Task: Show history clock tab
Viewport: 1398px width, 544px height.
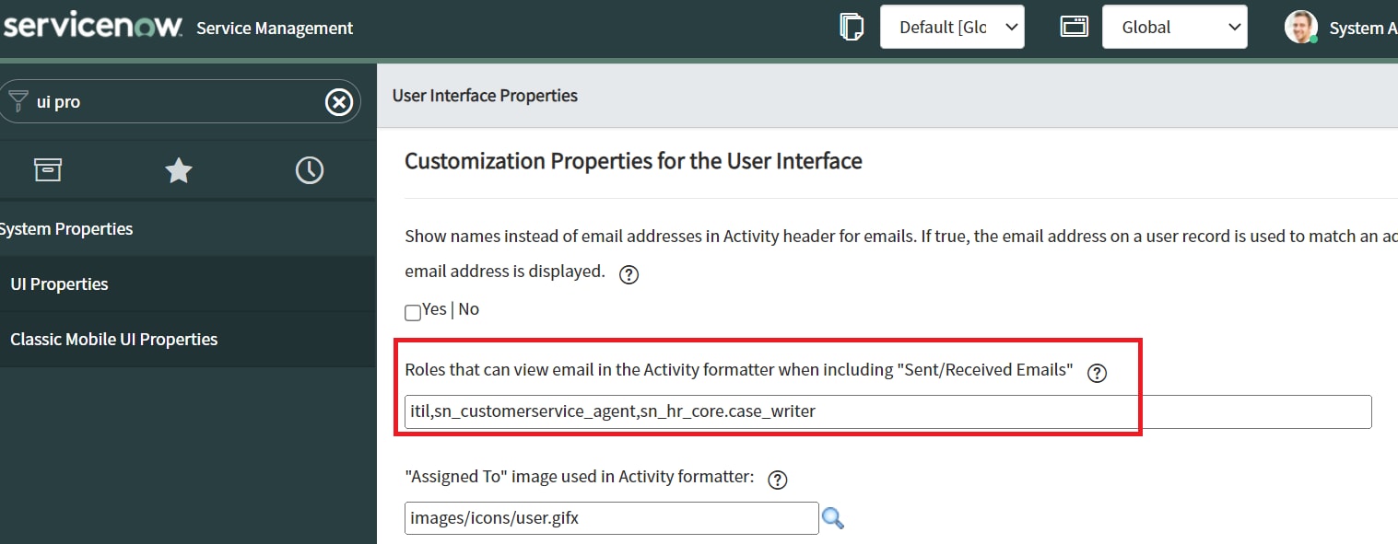Action: point(310,169)
